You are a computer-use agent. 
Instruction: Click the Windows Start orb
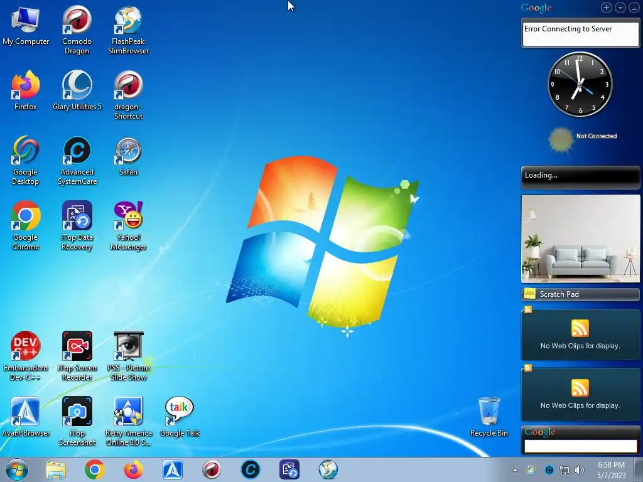(x=17, y=469)
